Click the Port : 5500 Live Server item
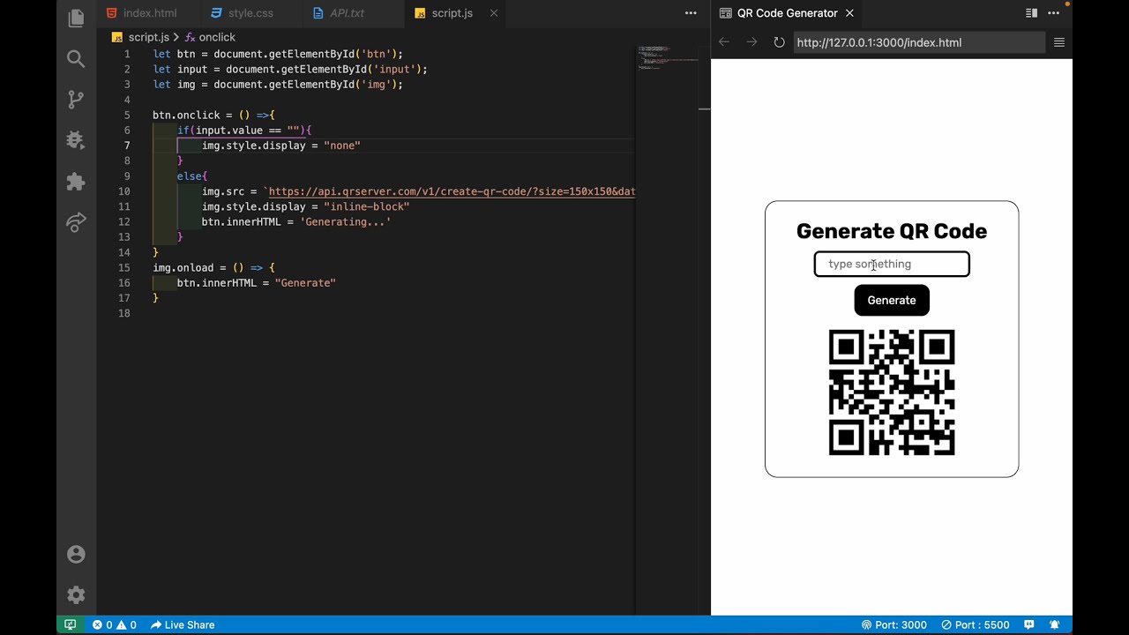1129x635 pixels. coord(975,624)
